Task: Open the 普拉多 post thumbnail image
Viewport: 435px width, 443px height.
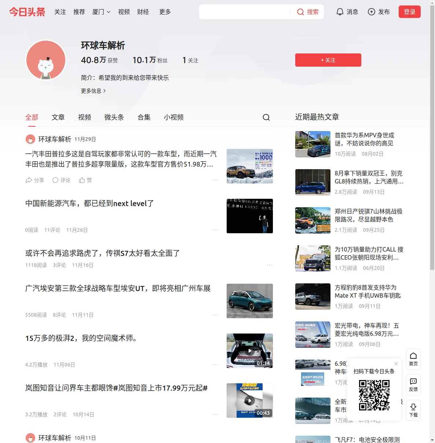Action: [x=250, y=166]
